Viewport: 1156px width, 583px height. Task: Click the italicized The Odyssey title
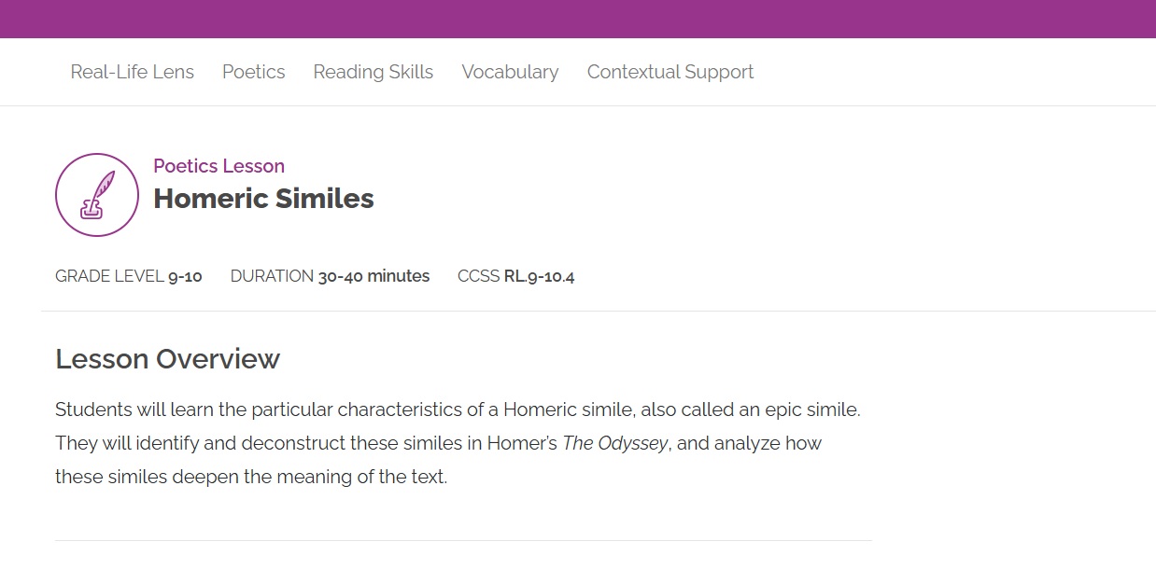(614, 443)
